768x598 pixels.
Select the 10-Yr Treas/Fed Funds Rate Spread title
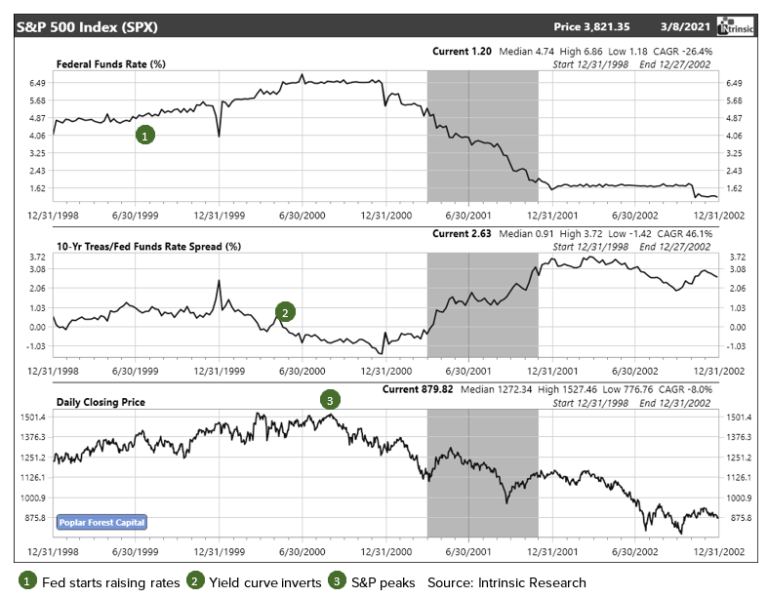coord(147,246)
